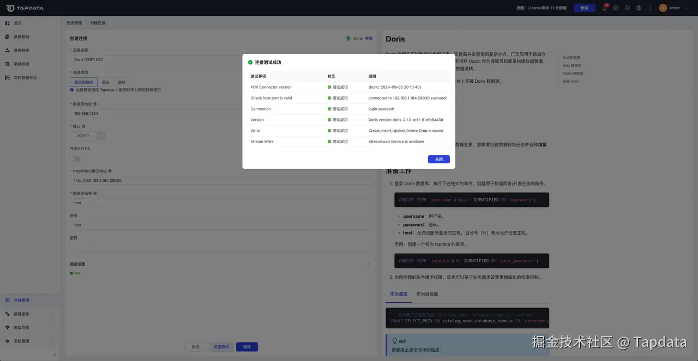Open 数据复制 in the sidebar
This screenshot has width=698, height=361.
(x=22, y=36)
